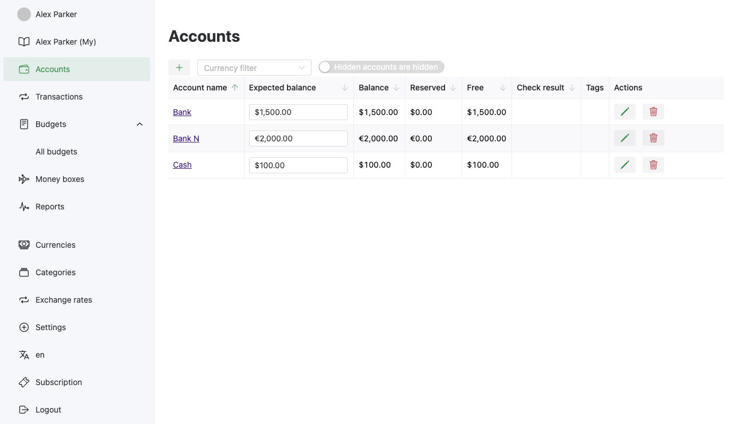Delete the Cash account with trash icon
The image size is (736, 424).
pos(654,165)
